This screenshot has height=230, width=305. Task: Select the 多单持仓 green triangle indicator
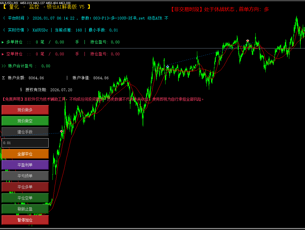tap(3, 42)
